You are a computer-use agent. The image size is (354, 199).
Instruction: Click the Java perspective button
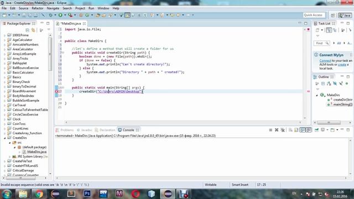(345, 15)
